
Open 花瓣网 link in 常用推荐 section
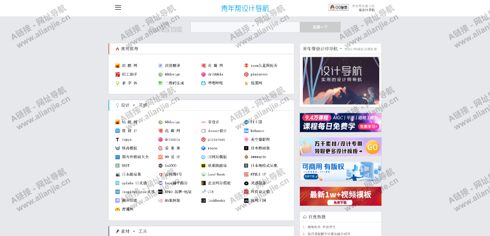pyautogui.click(x=216, y=66)
